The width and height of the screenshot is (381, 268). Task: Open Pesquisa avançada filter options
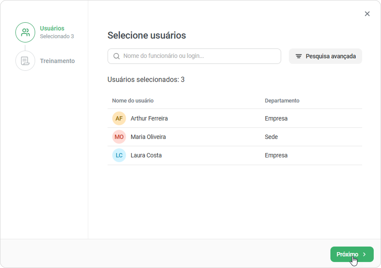point(325,56)
